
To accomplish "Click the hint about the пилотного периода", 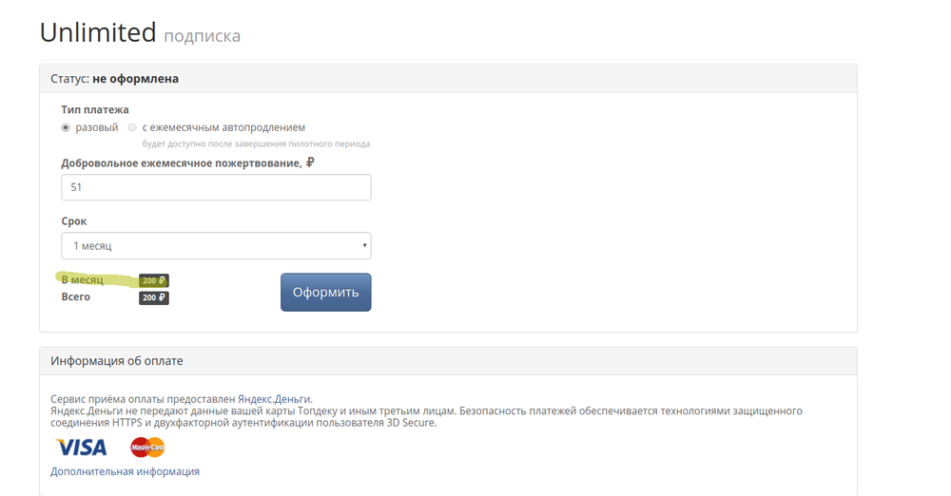I will [x=256, y=143].
